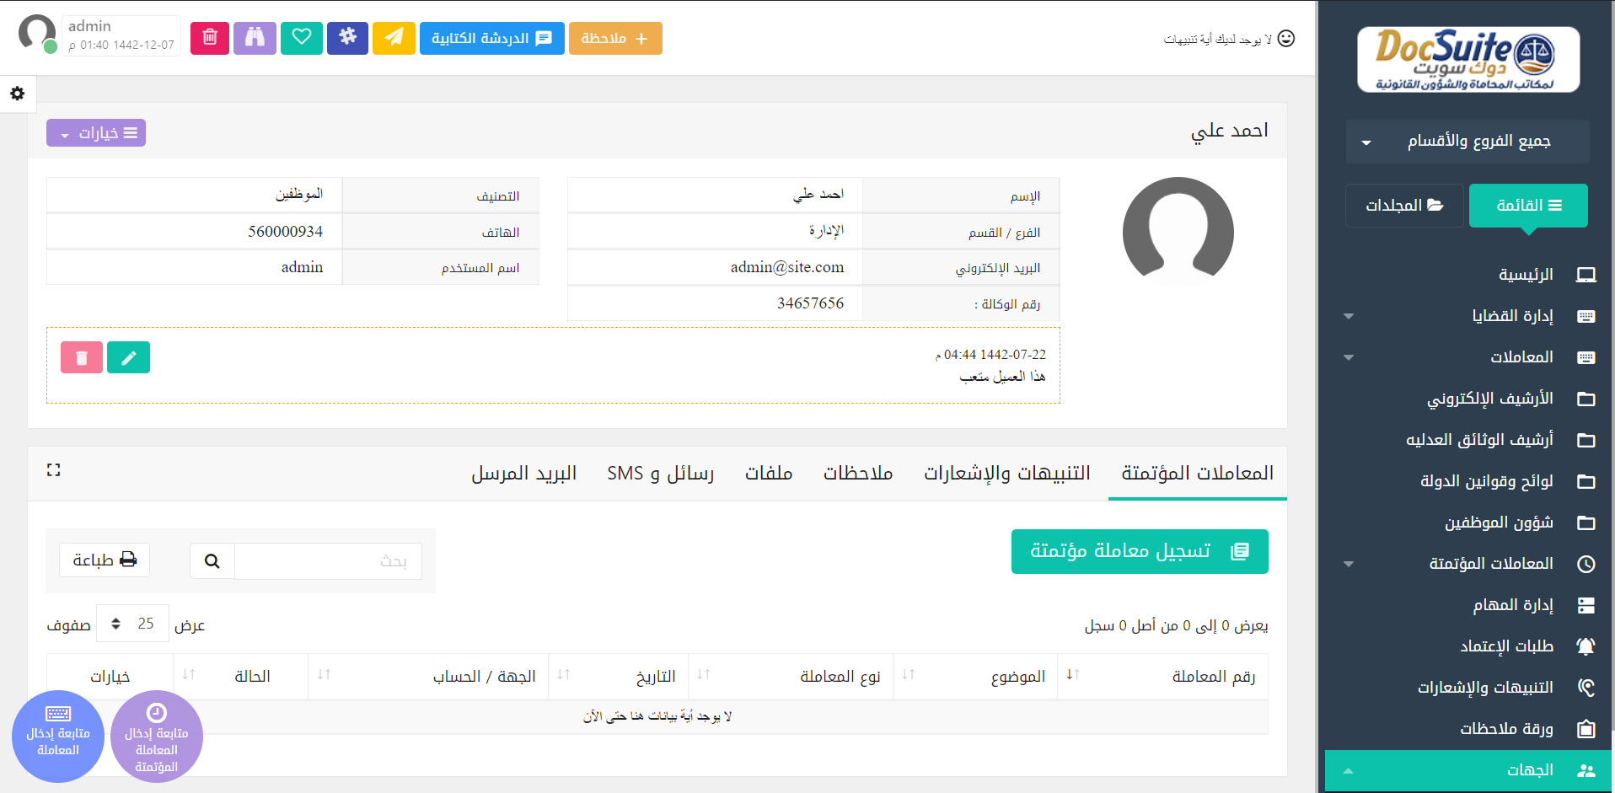1615x793 pixels.
Task: Switch to the ملاحظات tab
Action: (857, 474)
